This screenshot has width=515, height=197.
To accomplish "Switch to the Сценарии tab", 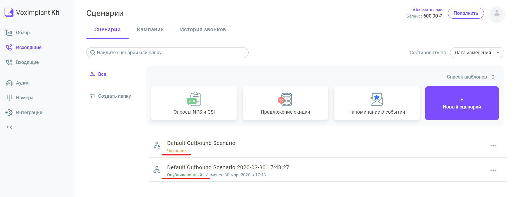I will coord(107,30).
